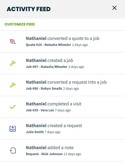Select 'converted a request into a job' entry
Viewport: 125px width, 163px height.
63,85
